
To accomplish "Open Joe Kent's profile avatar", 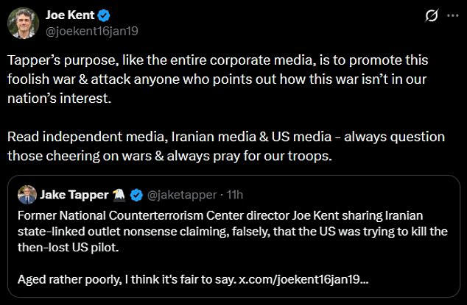I will 23,23.
